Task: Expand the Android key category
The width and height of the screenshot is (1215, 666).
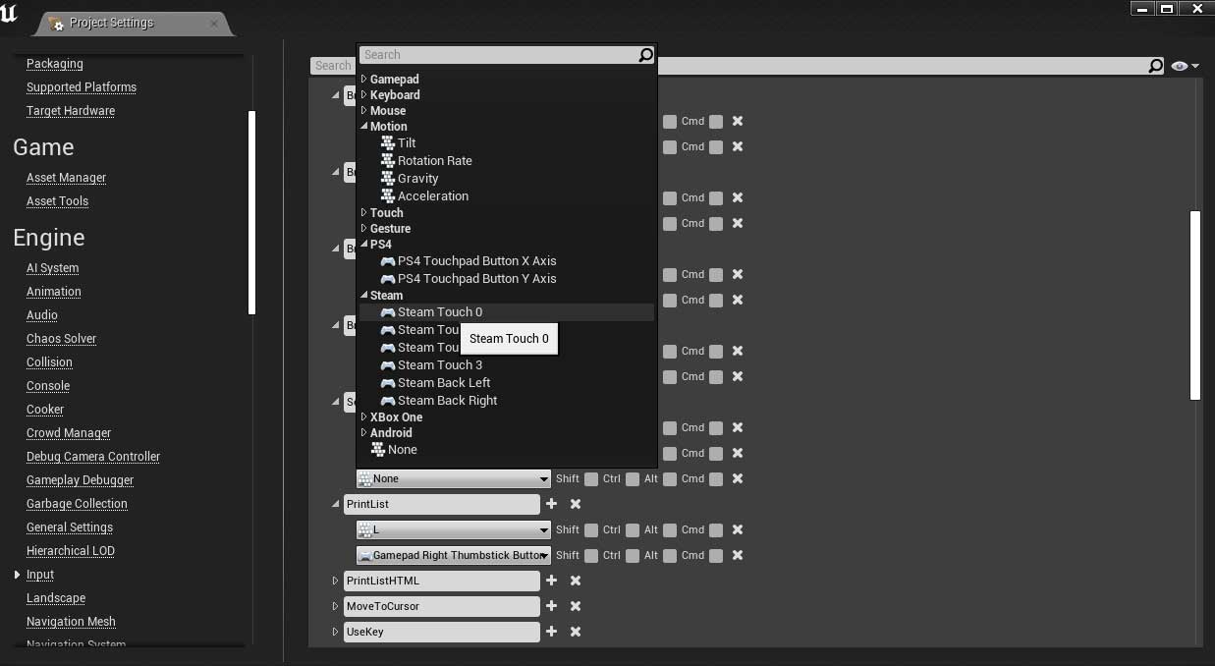Action: click(x=364, y=433)
